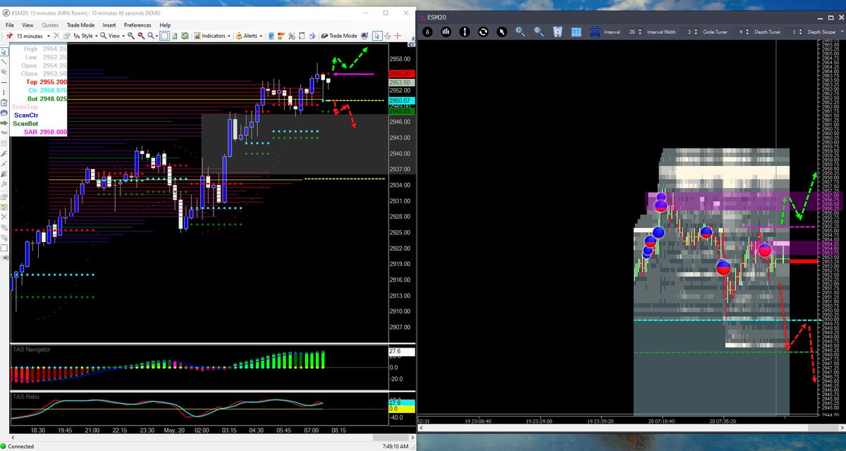Click the save chart icon after Trade Mode
The width and height of the screenshot is (846, 451).
(x=364, y=35)
